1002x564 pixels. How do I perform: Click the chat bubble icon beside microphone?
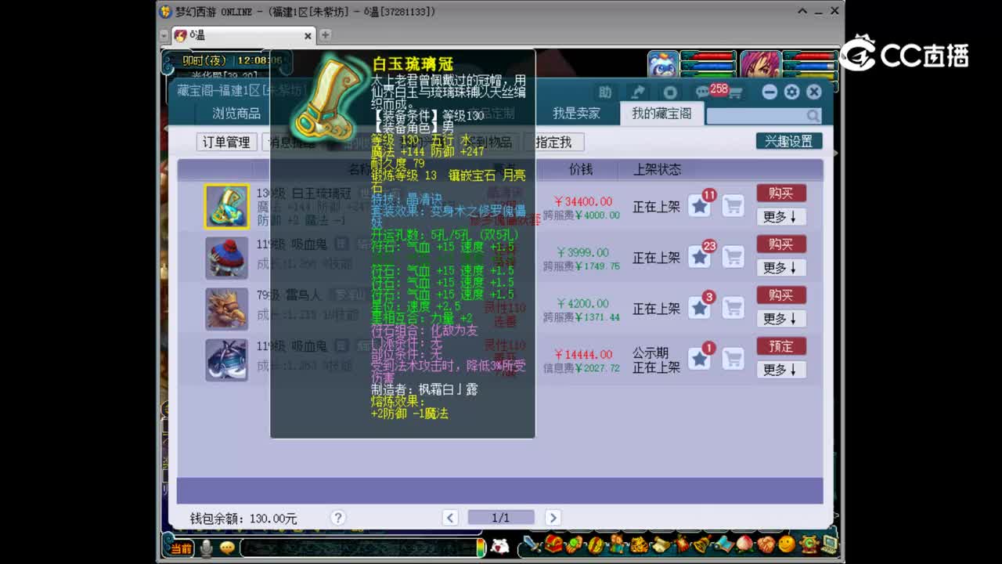click(227, 548)
